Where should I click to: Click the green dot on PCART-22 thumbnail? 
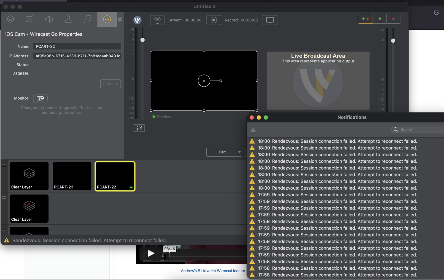[131, 188]
